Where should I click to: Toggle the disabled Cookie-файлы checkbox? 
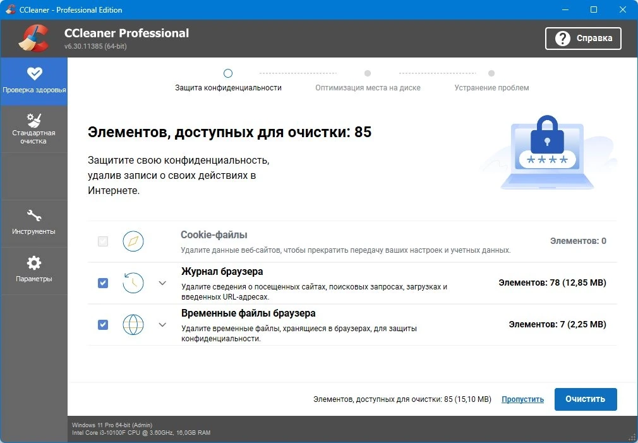[103, 241]
